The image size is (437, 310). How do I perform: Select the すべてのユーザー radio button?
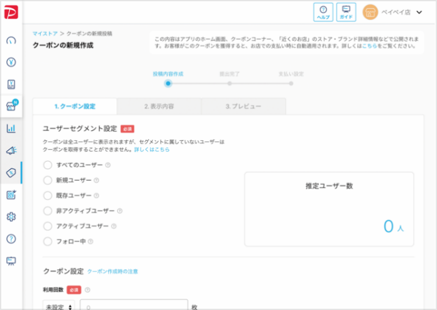point(48,165)
